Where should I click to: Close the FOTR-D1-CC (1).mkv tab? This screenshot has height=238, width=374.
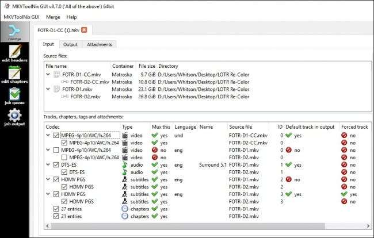[x=84, y=29]
